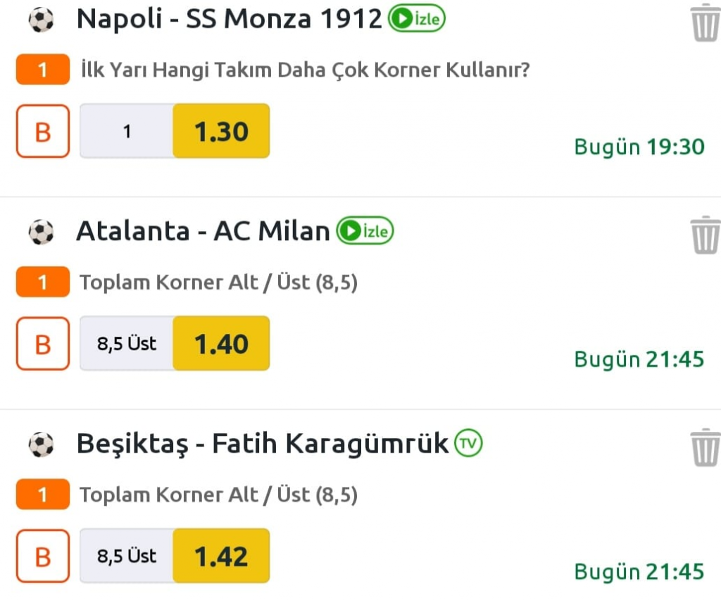
Task: Select the 1.40 odds for 8,5 Üst
Action: click(221, 344)
